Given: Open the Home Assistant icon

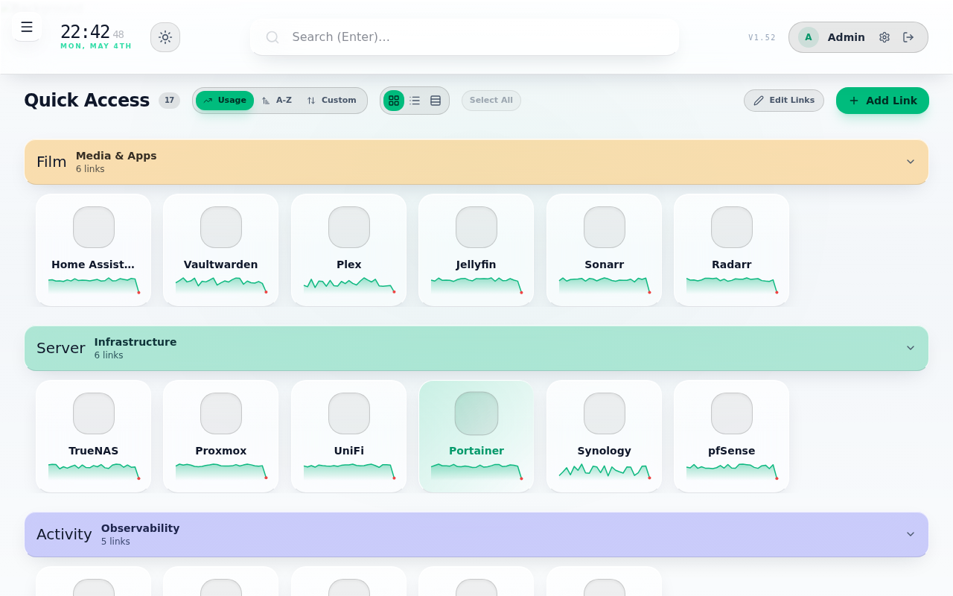Looking at the screenshot, I should 94,227.
